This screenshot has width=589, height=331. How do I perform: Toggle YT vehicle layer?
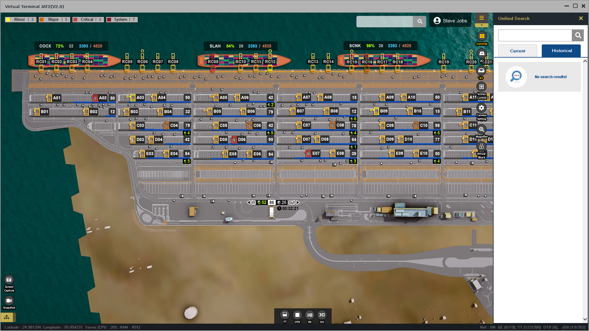pos(285,315)
